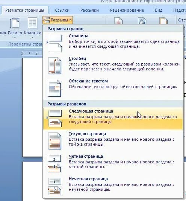Expand the Размер dropdown arrow
186x201 pixels.
(x=15, y=38)
